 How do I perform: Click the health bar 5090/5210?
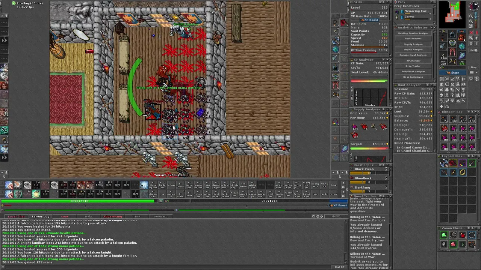(77, 201)
